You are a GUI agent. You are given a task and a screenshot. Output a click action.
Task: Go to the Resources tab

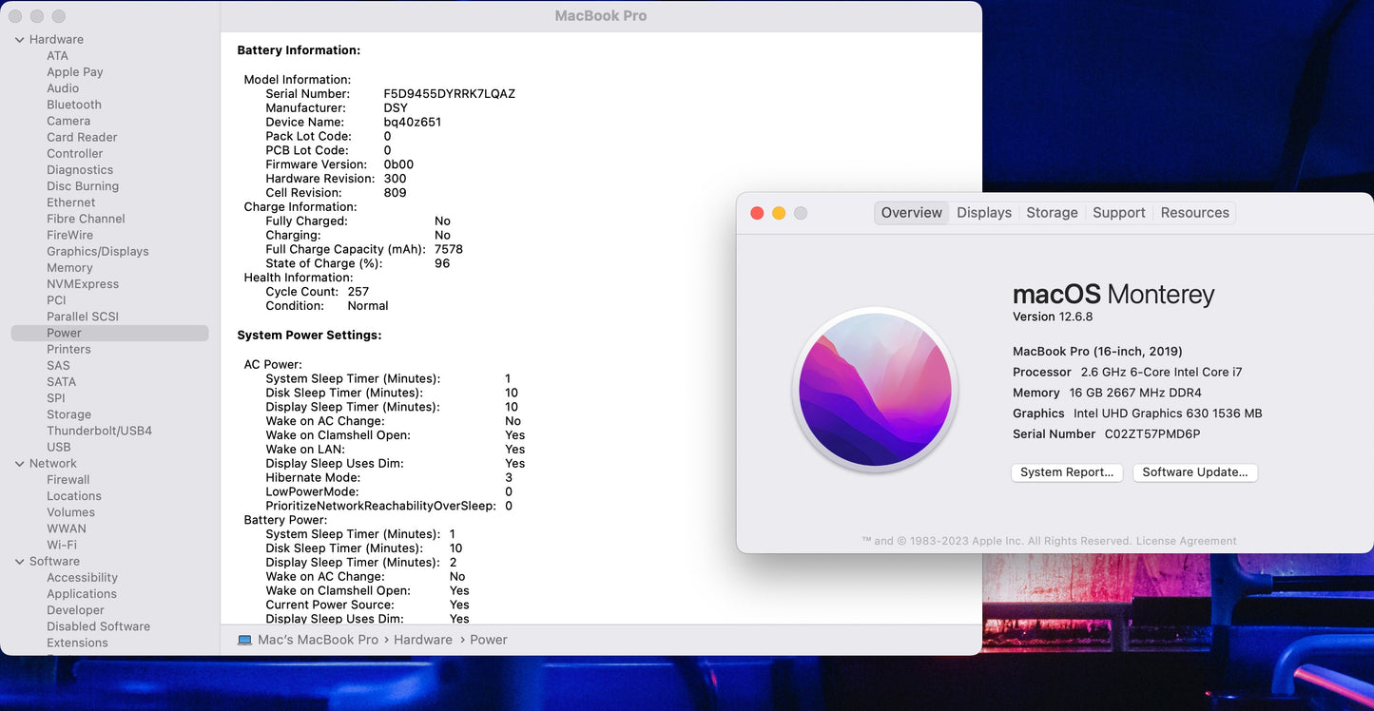coord(1194,213)
